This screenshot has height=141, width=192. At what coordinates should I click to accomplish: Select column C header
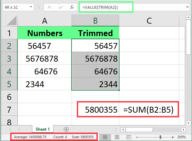click(149, 21)
